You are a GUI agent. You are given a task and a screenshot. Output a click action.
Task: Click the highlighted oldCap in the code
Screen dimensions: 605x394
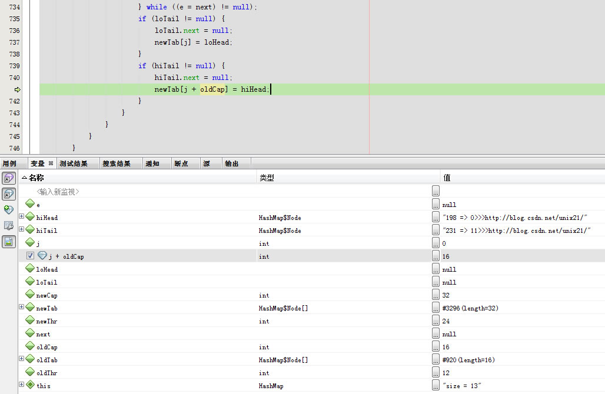click(x=212, y=89)
